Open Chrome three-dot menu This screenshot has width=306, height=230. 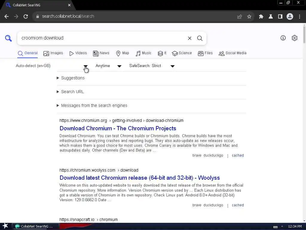[x=299, y=17]
